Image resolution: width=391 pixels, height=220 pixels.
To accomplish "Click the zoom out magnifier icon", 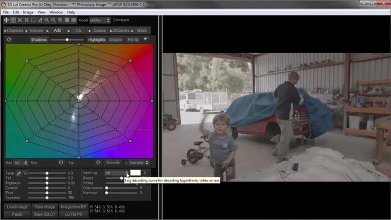I will coord(53,20).
